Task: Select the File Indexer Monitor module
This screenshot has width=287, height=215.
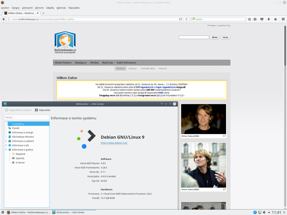Action: (x=22, y=137)
